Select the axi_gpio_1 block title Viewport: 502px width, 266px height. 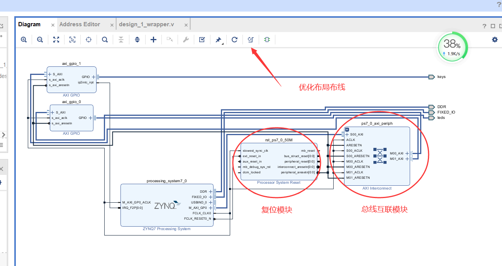point(71,64)
